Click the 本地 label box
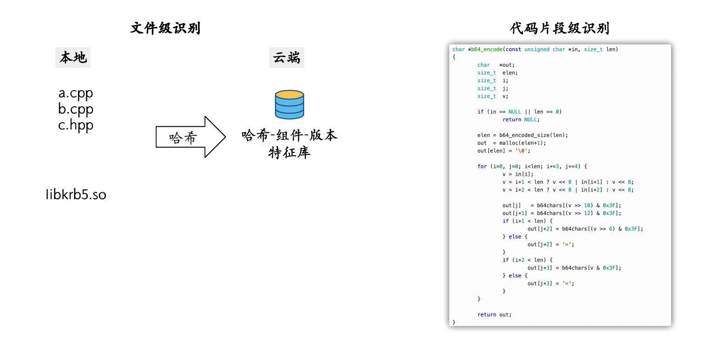 (x=73, y=58)
